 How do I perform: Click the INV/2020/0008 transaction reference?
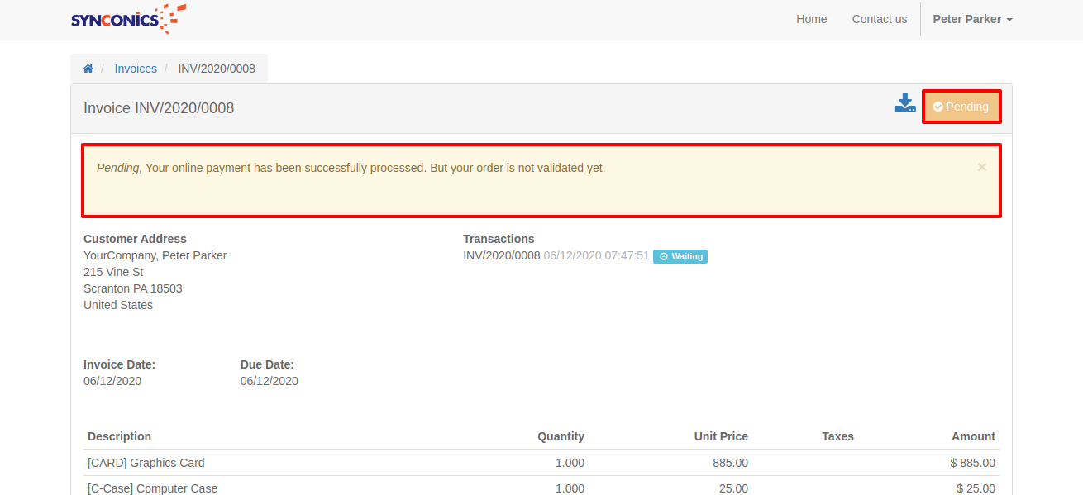501,256
